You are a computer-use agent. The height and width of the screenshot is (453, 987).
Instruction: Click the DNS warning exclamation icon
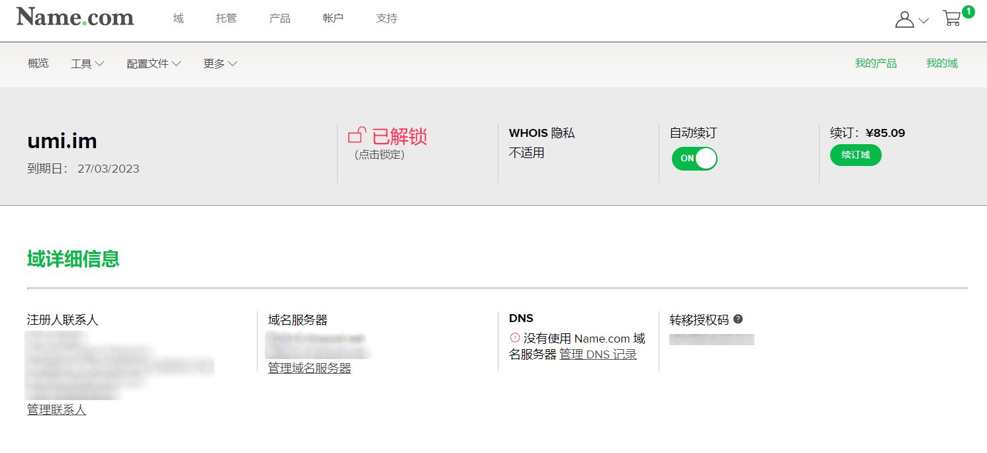[x=514, y=338]
